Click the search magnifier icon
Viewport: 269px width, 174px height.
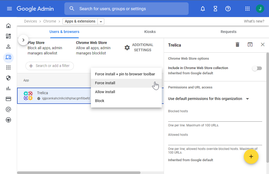pos(72,9)
